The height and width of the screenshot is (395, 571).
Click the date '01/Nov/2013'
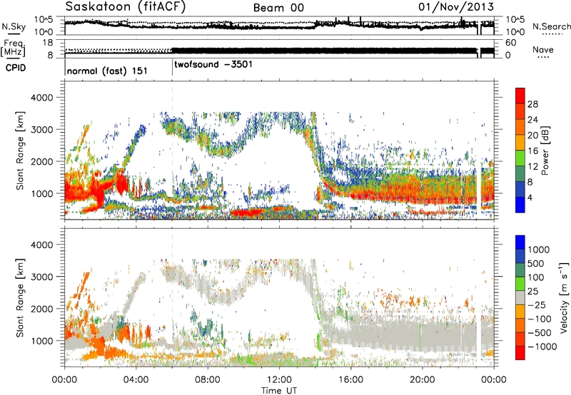click(456, 6)
